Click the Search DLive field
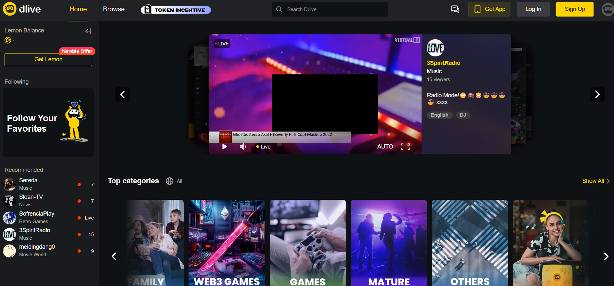614x286 pixels. [330, 9]
